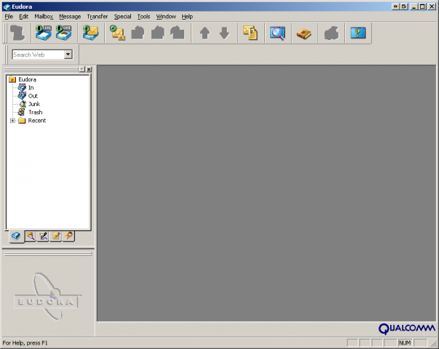Select the Trash mailbox in the tree

pyautogui.click(x=35, y=112)
